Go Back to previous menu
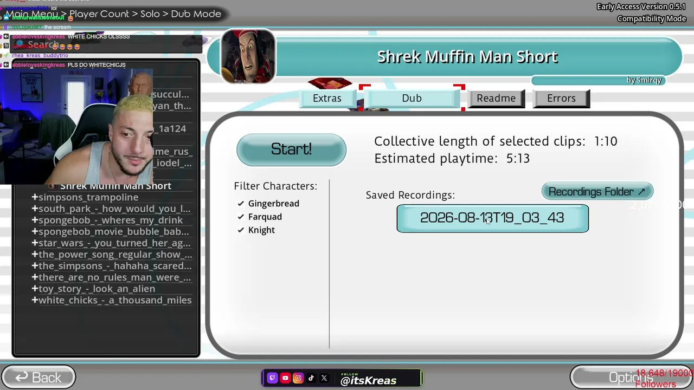Image resolution: width=694 pixels, height=390 pixels. click(38, 378)
